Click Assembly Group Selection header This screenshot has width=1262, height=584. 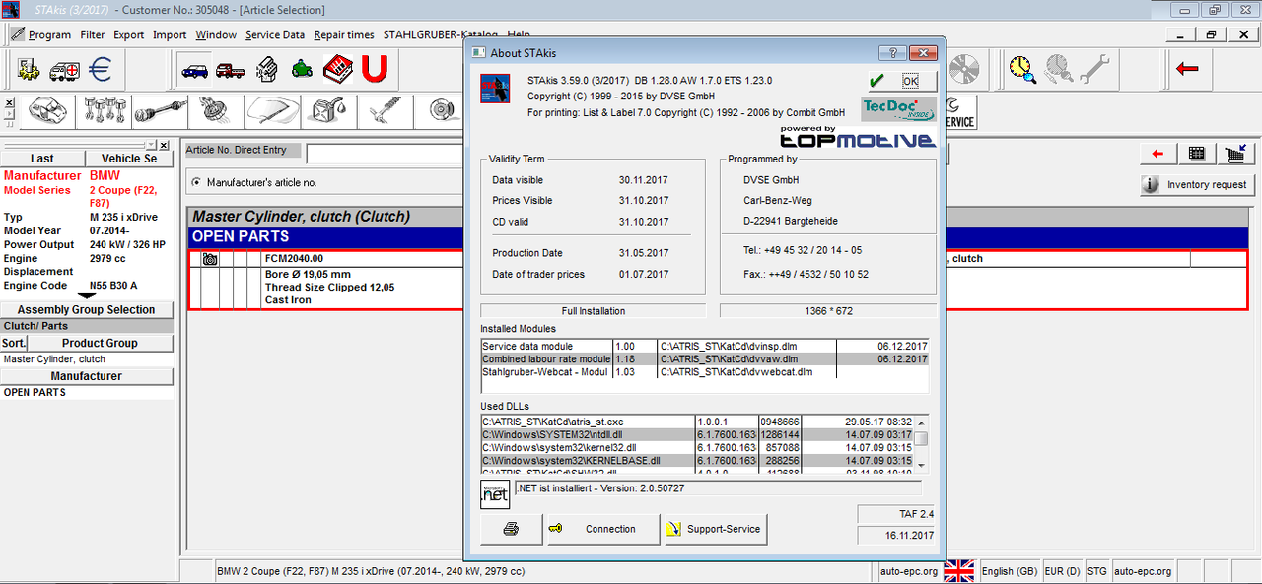pos(87,309)
